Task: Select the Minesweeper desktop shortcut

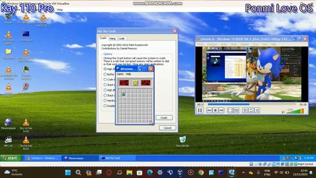Action: 8,124
